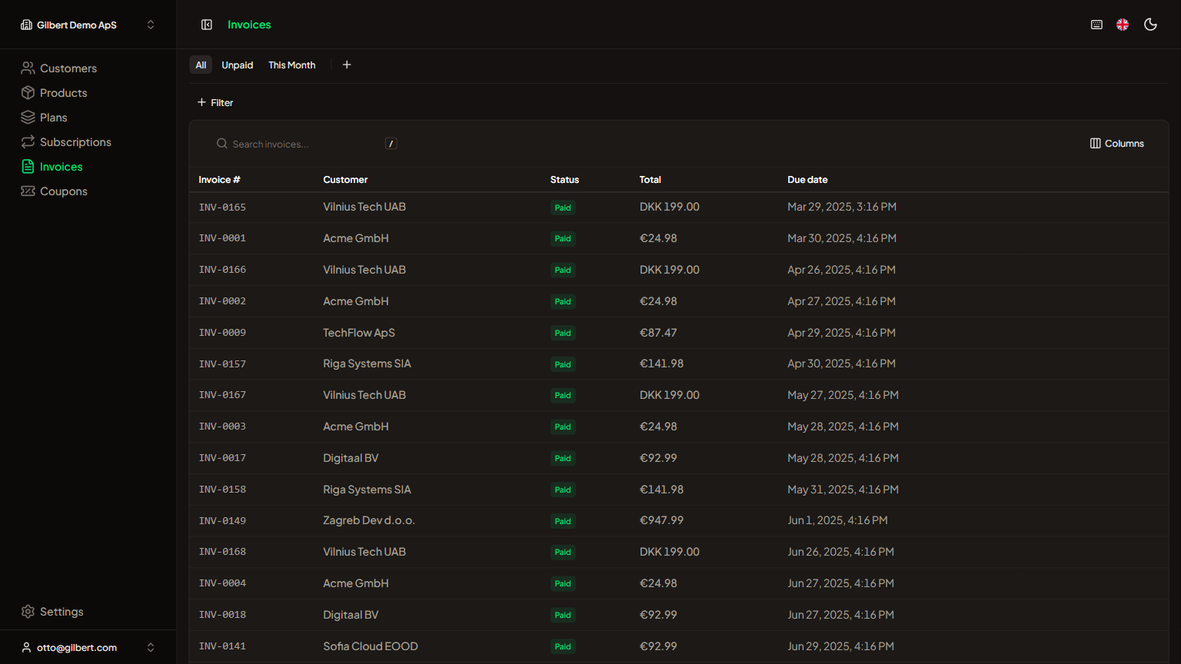Open the workspace switcher for Gilbert Demo ApS
This screenshot has height=664, width=1181.
click(151, 24)
